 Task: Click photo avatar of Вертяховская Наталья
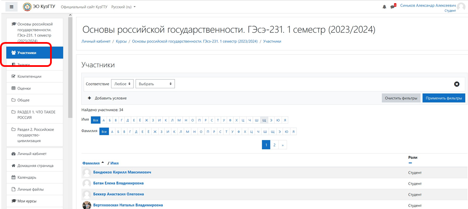87,205
